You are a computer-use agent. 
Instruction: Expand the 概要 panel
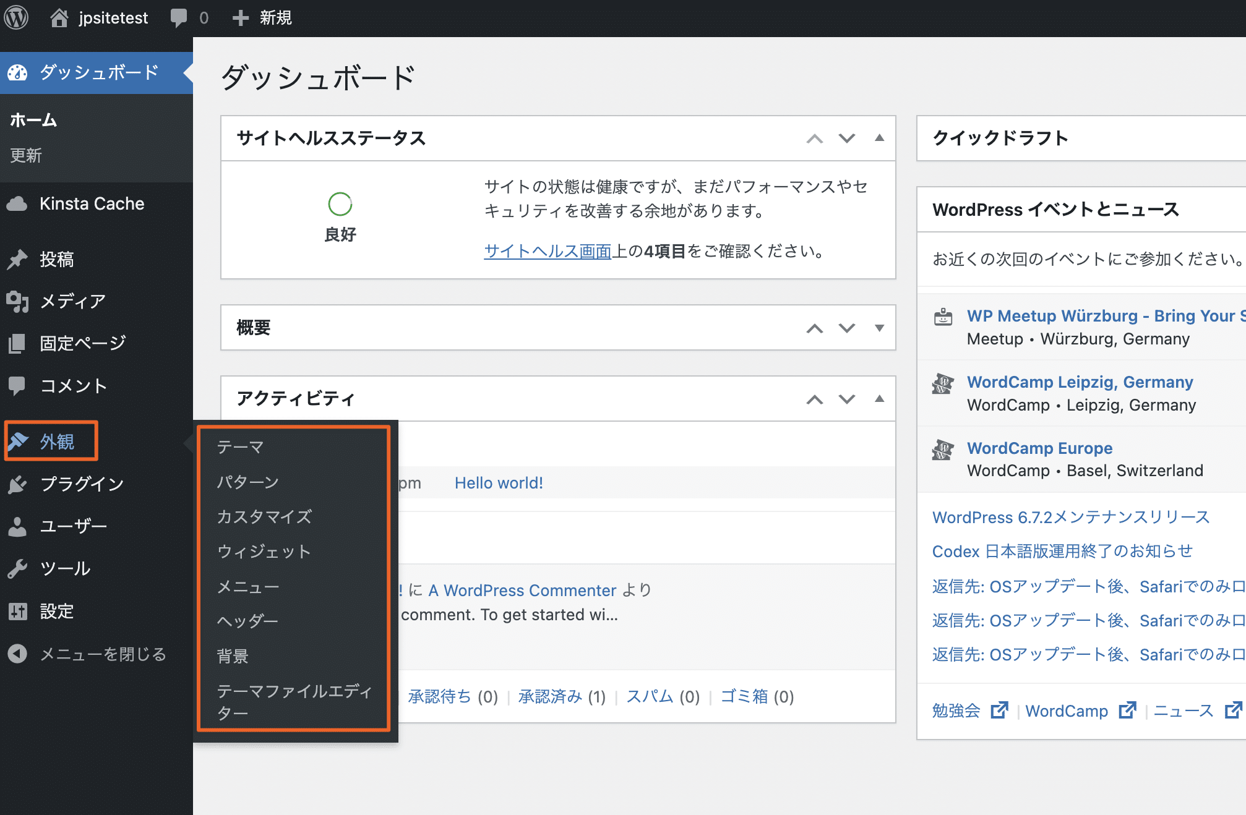879,328
